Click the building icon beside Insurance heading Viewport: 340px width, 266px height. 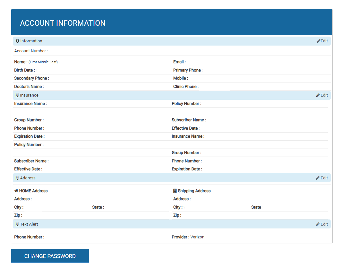tap(17, 95)
